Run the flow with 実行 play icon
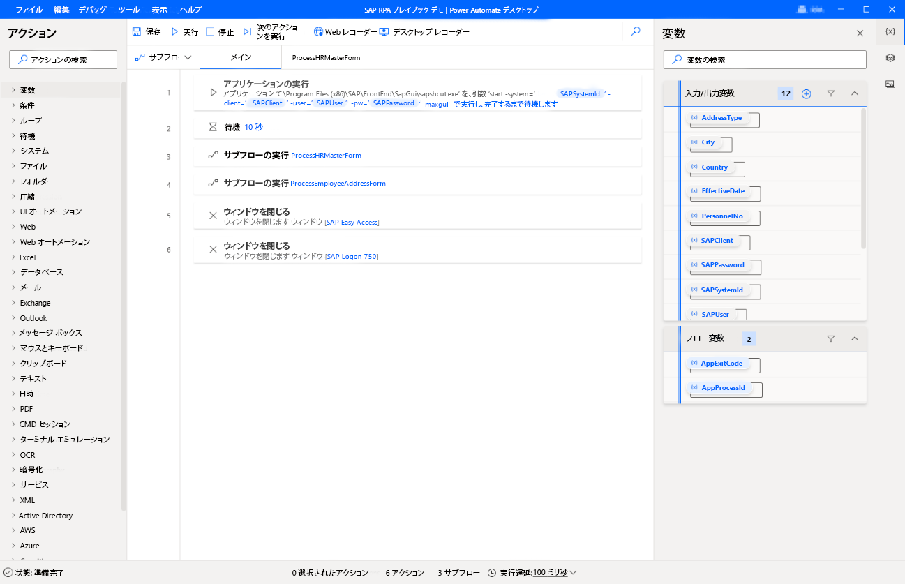 click(174, 31)
